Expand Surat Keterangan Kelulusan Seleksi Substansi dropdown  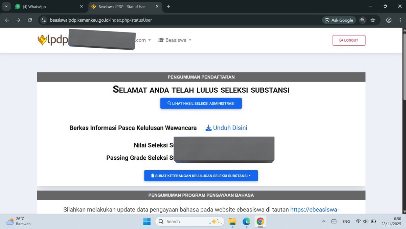pyautogui.click(x=201, y=176)
